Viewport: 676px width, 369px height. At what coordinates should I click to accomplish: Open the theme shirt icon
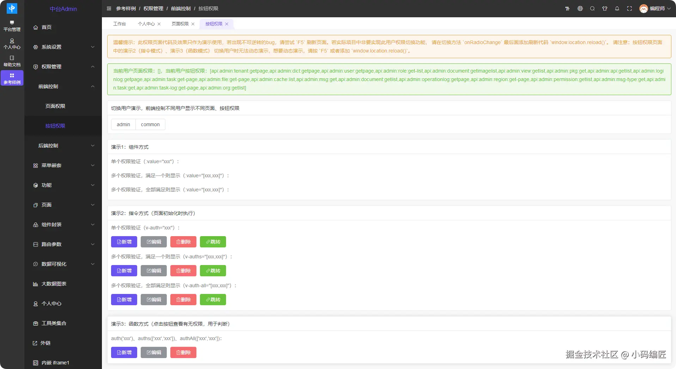605,8
